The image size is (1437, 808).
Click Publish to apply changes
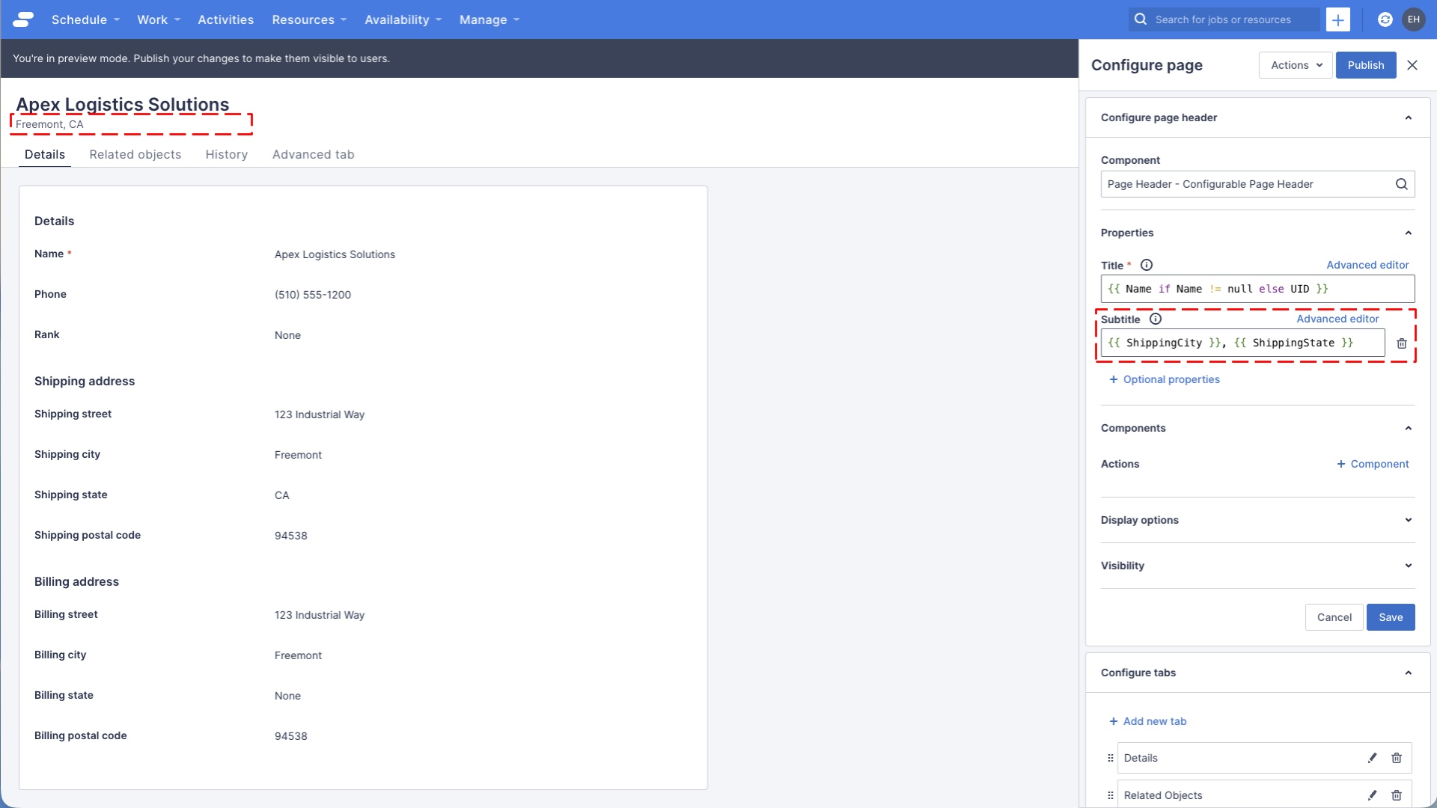tap(1365, 65)
